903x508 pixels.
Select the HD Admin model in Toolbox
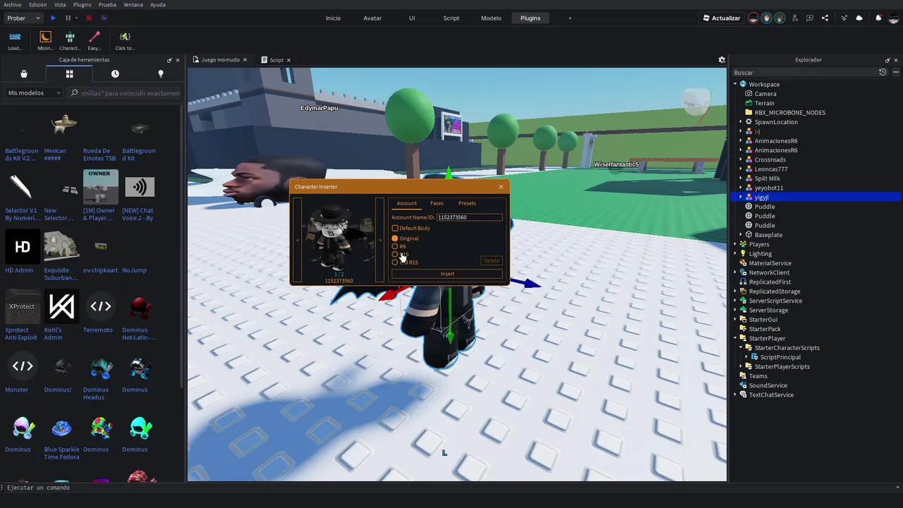pyautogui.click(x=23, y=247)
